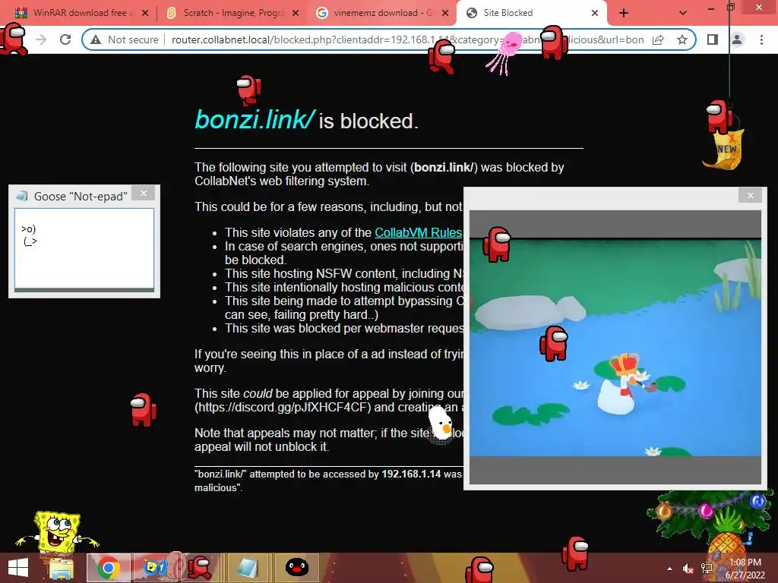Close the Goose Not-epad window
This screenshot has height=583, width=778.
144,194
